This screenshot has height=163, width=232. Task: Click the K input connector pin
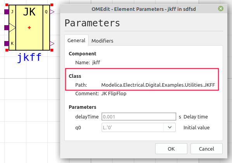coord(7,43)
